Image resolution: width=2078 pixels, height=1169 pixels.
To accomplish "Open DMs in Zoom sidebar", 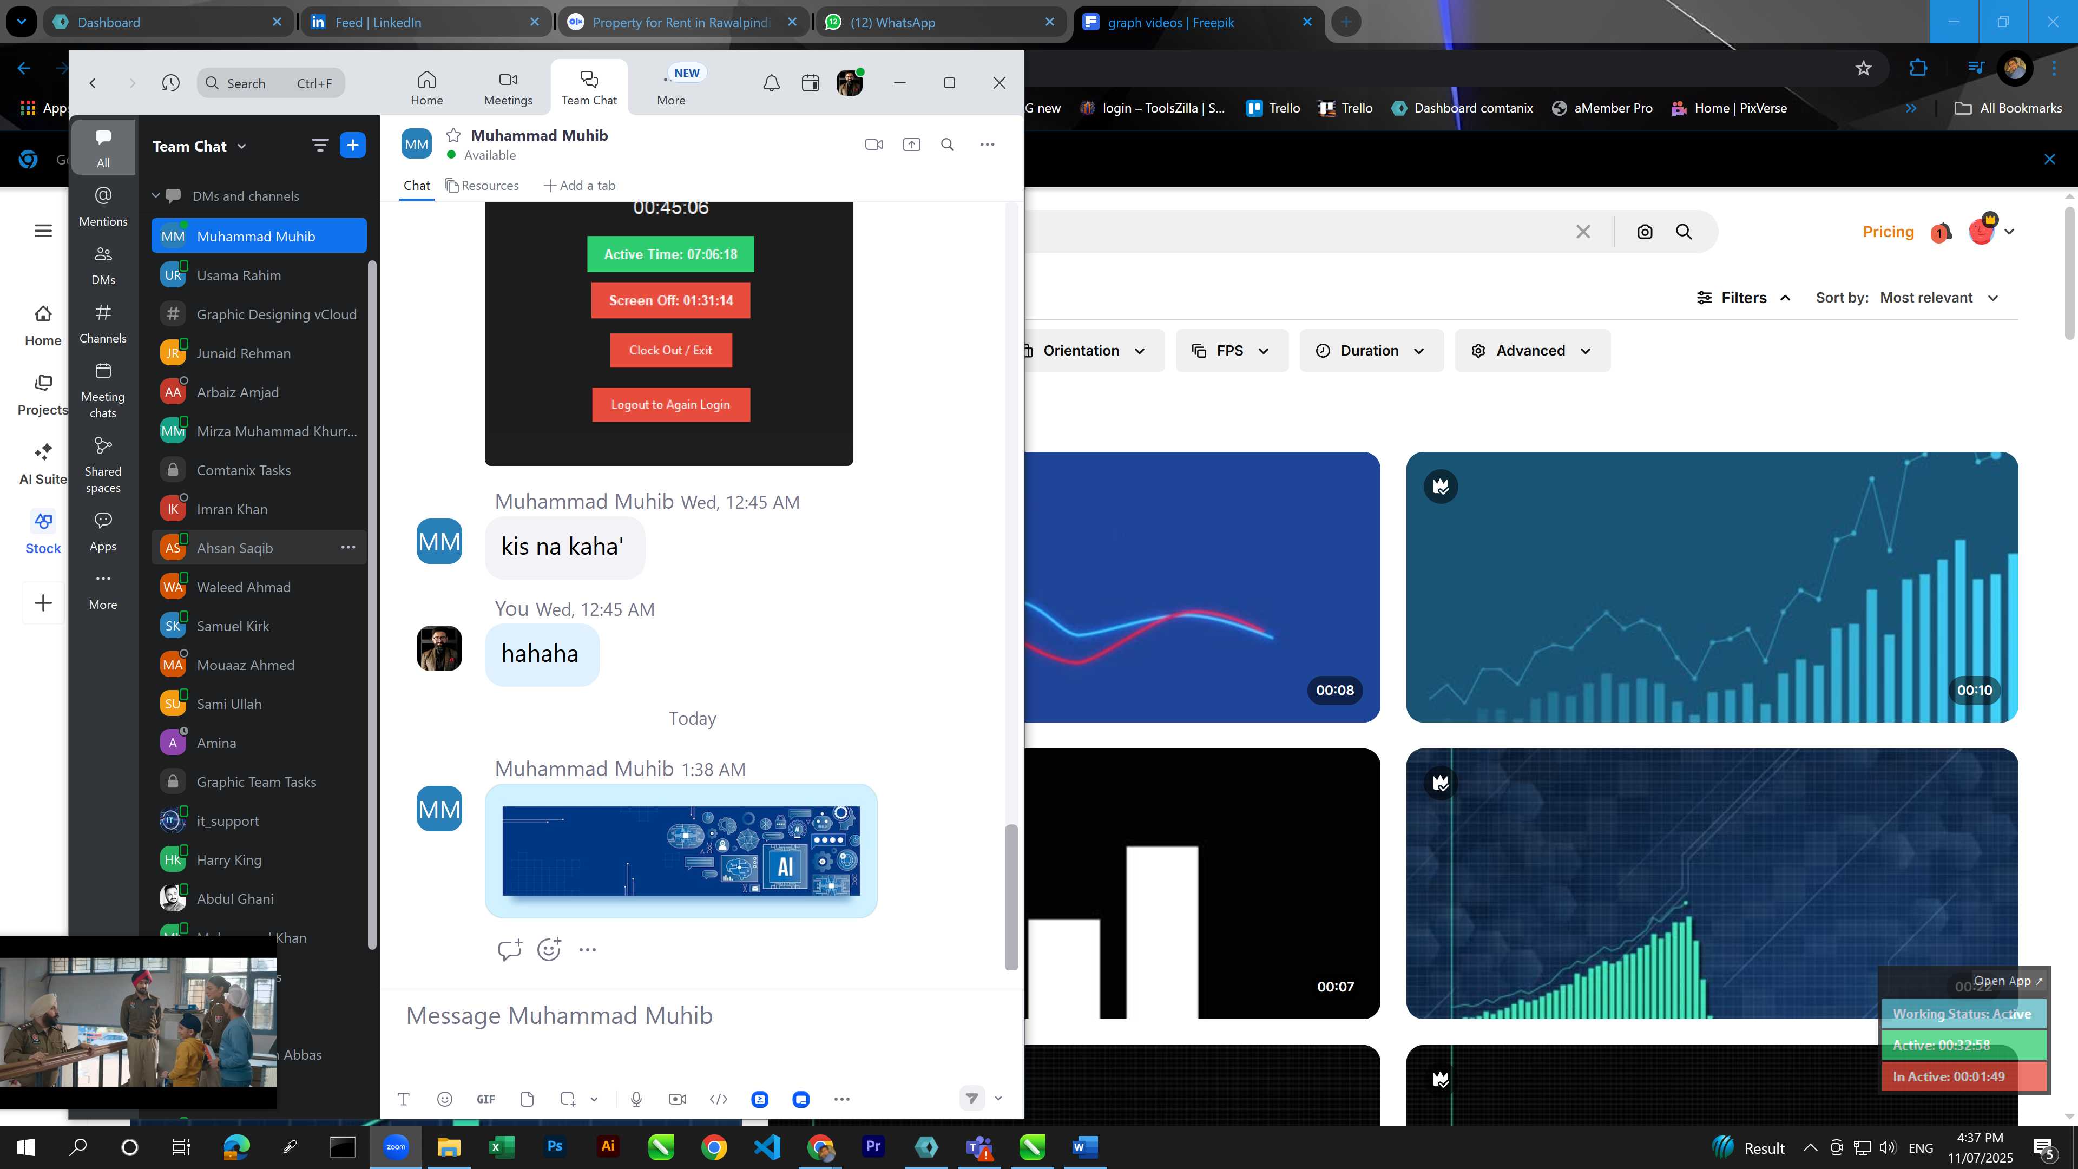I will tap(103, 265).
